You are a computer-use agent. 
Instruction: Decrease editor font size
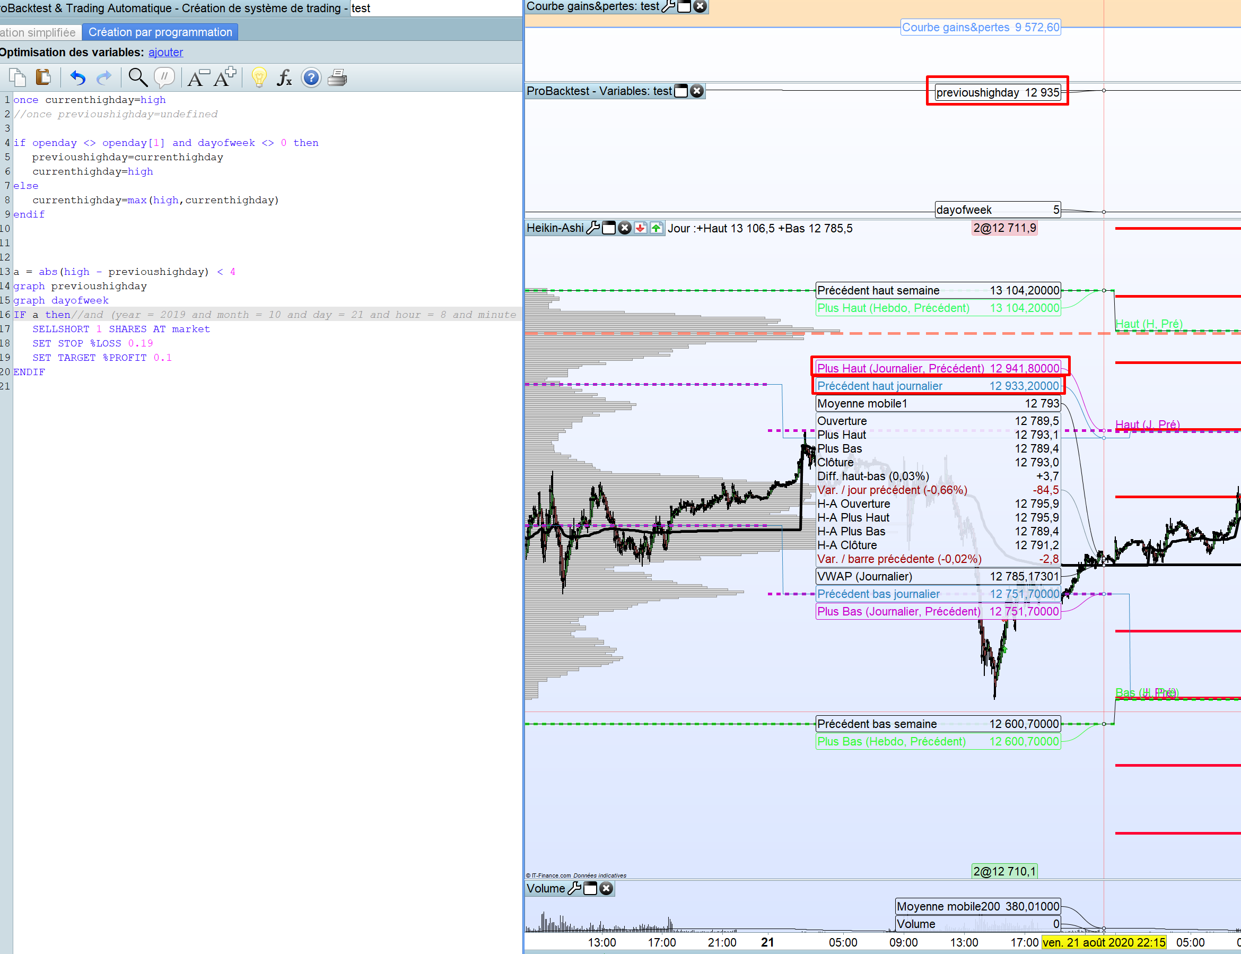tap(197, 77)
